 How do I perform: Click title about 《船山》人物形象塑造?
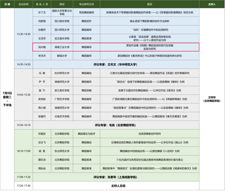150,142
